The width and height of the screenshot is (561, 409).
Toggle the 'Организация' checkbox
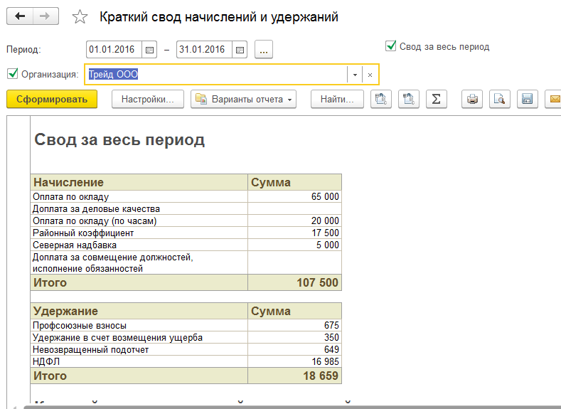tap(11, 73)
